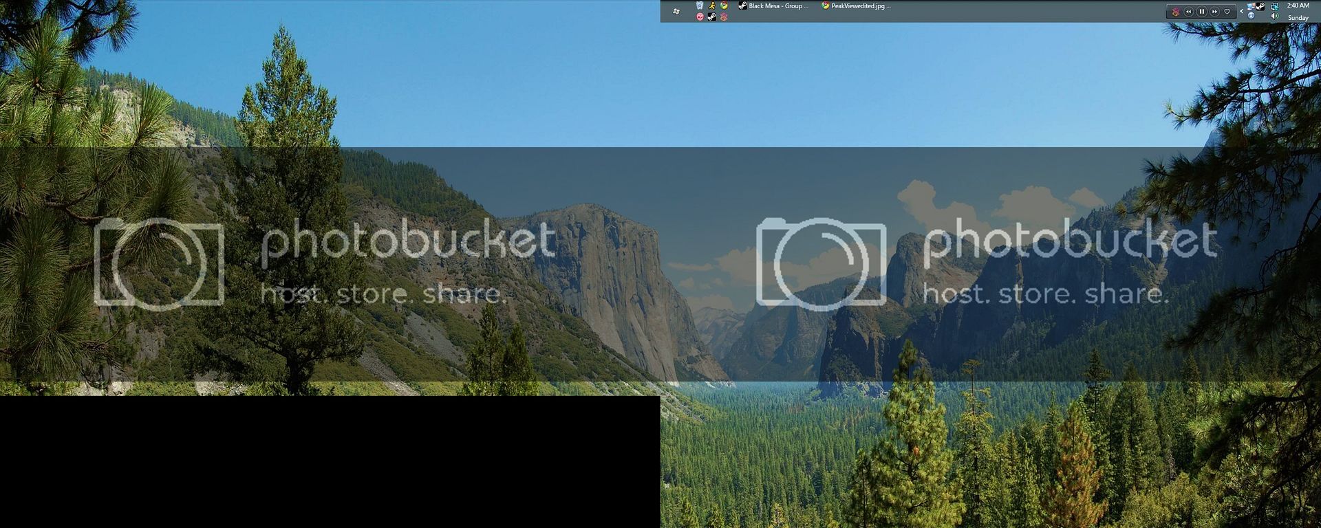This screenshot has height=528, width=1321.
Task: Open Recycle Bin from quick launch
Action: [x=700, y=5]
